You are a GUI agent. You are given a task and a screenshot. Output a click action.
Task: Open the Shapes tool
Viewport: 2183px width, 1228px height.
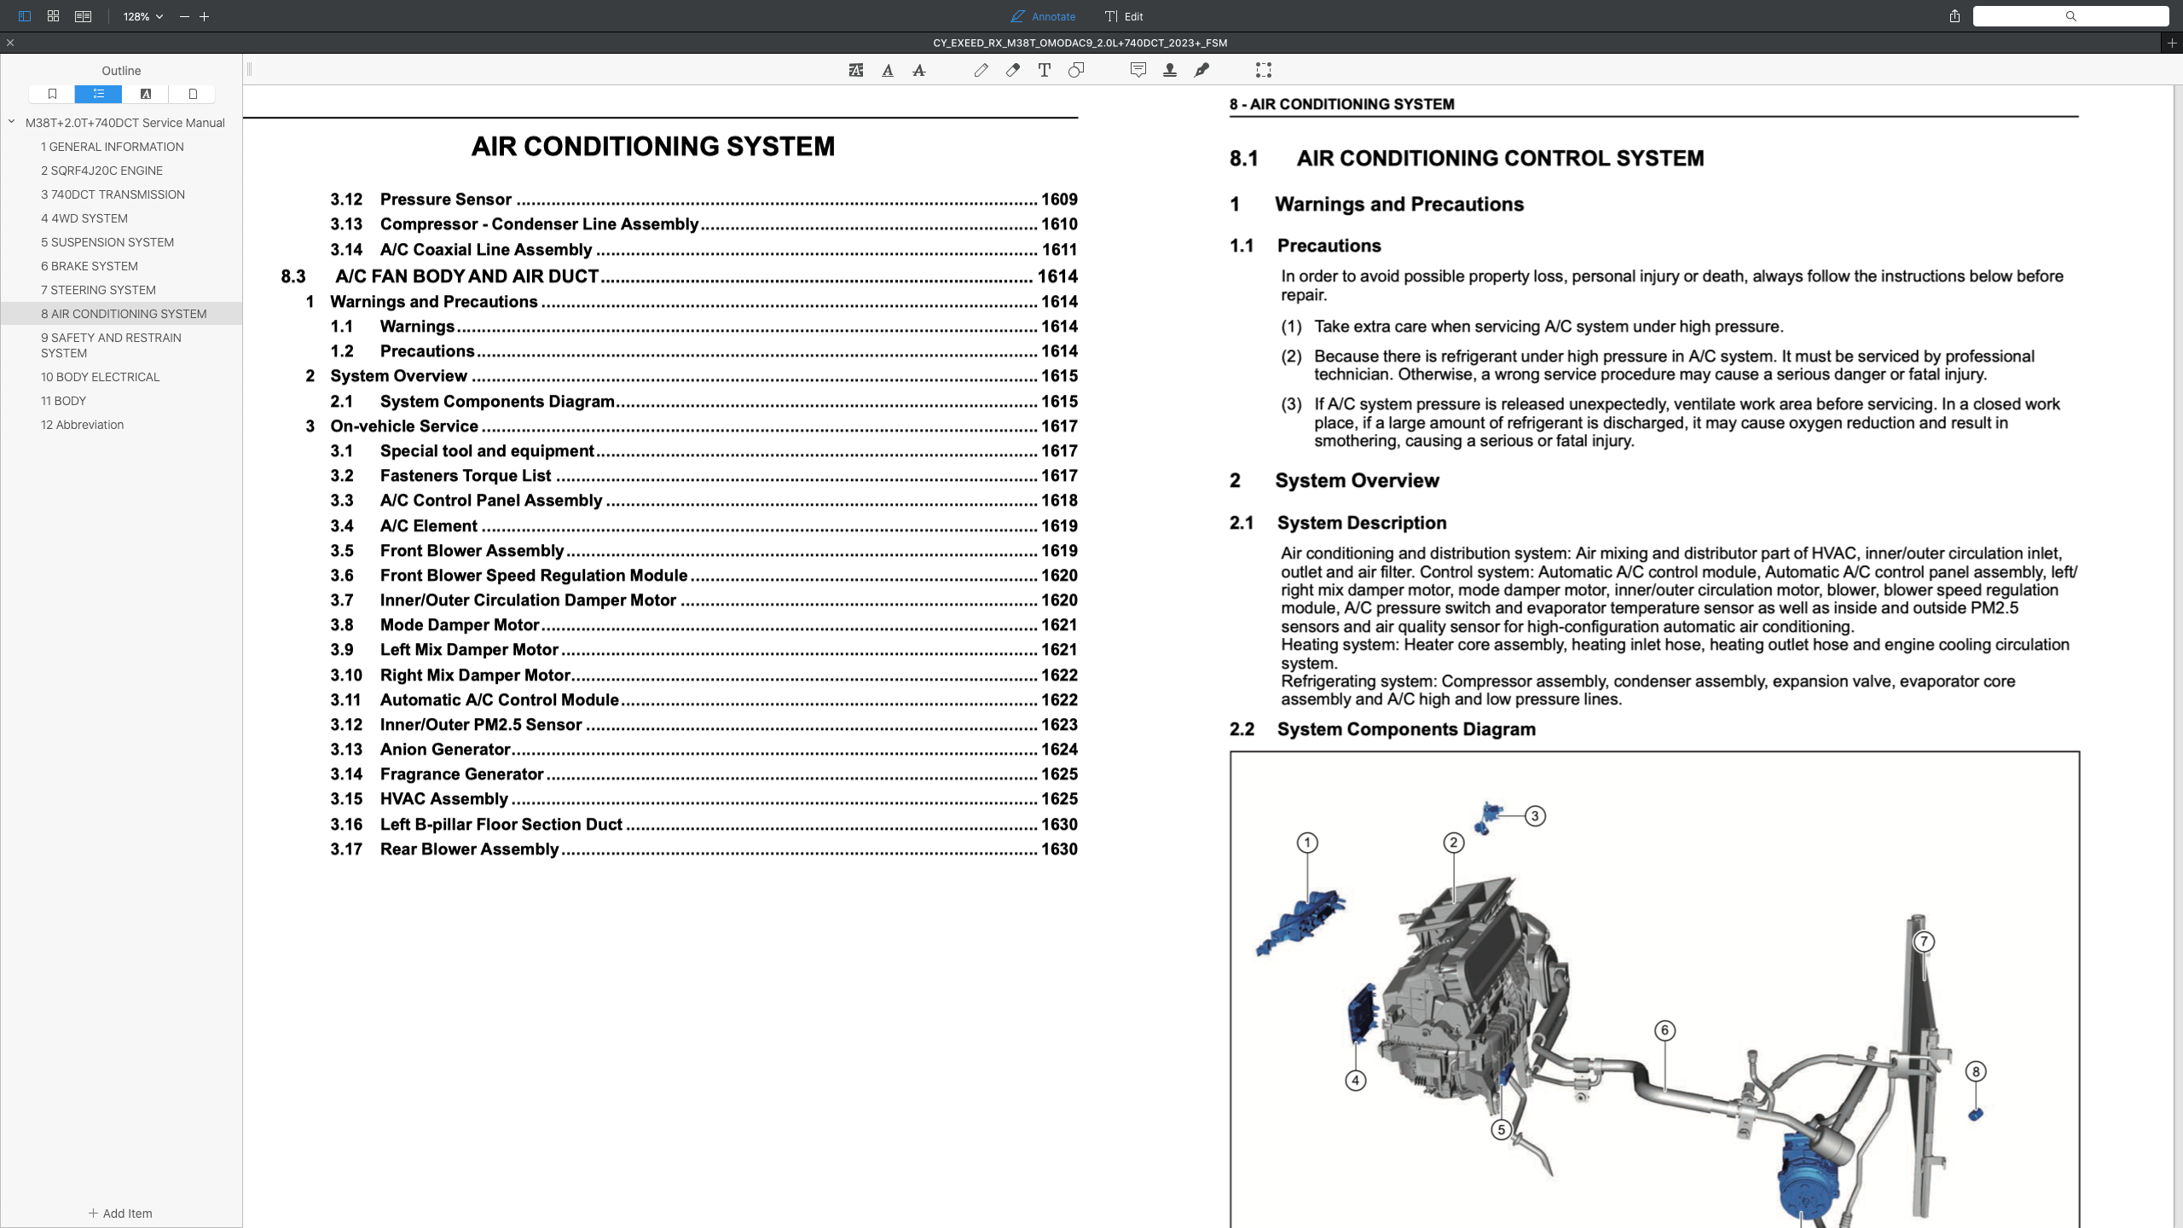(1076, 70)
